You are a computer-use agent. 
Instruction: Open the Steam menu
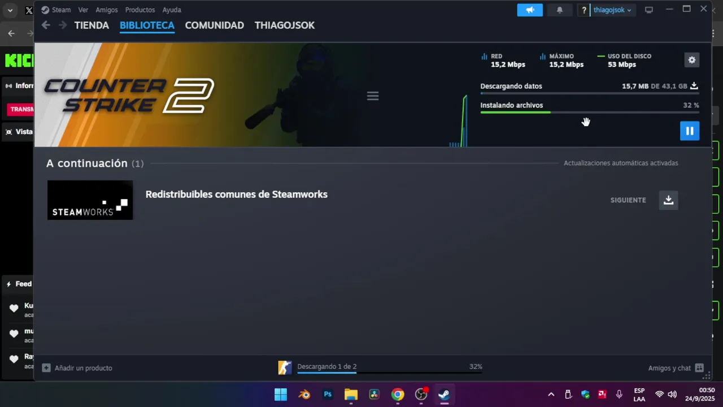pos(61,10)
